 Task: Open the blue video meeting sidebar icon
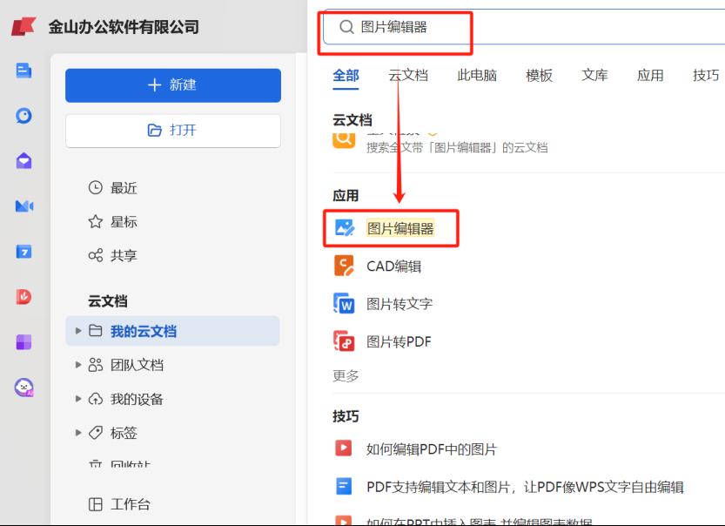click(x=24, y=206)
